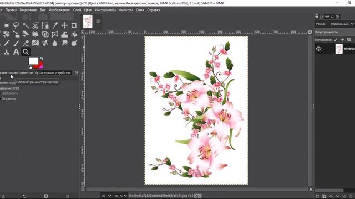Open the 'Цвет' menu
Viewport: 355px width, 199px height.
coord(88,10)
